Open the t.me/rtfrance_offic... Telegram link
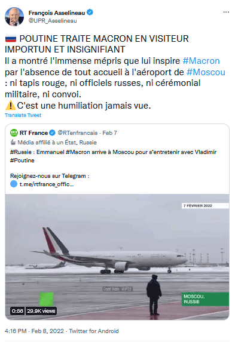The height and width of the screenshot is (342, 235). click(x=47, y=184)
